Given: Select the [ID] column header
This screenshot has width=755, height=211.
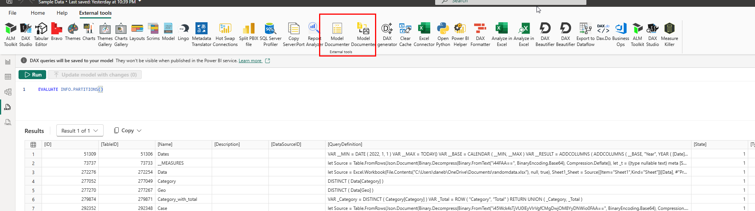Looking at the screenshot, I should coord(70,144).
